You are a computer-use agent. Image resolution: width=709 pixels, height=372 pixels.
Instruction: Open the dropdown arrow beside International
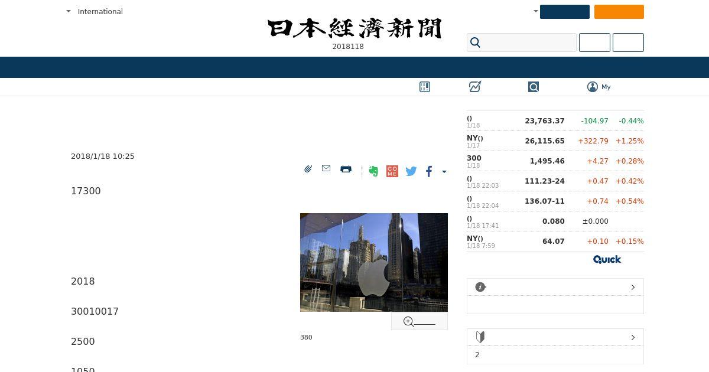point(69,11)
